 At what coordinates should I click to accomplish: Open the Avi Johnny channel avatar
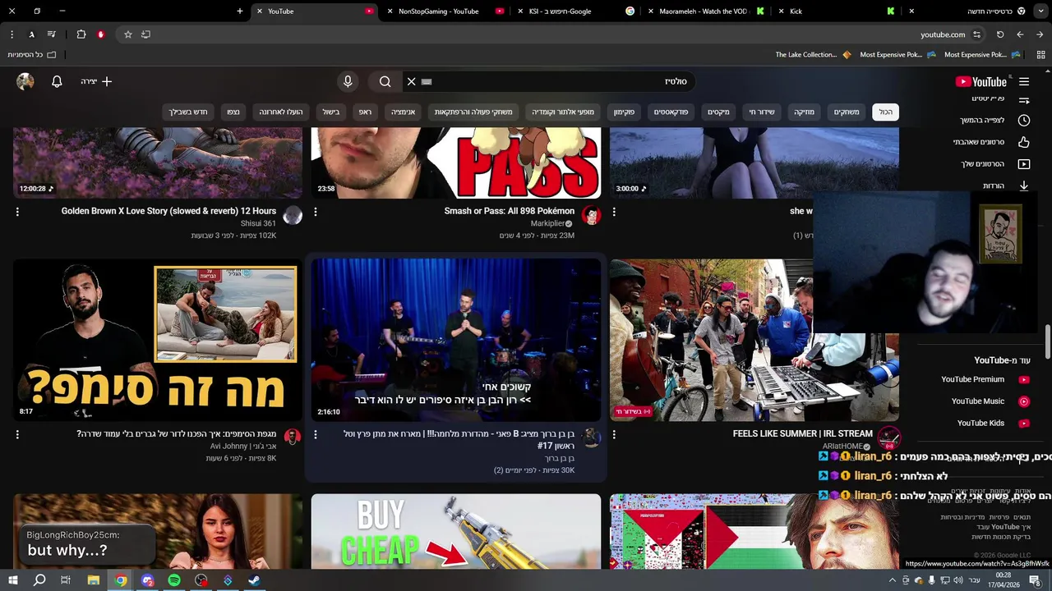coord(293,438)
